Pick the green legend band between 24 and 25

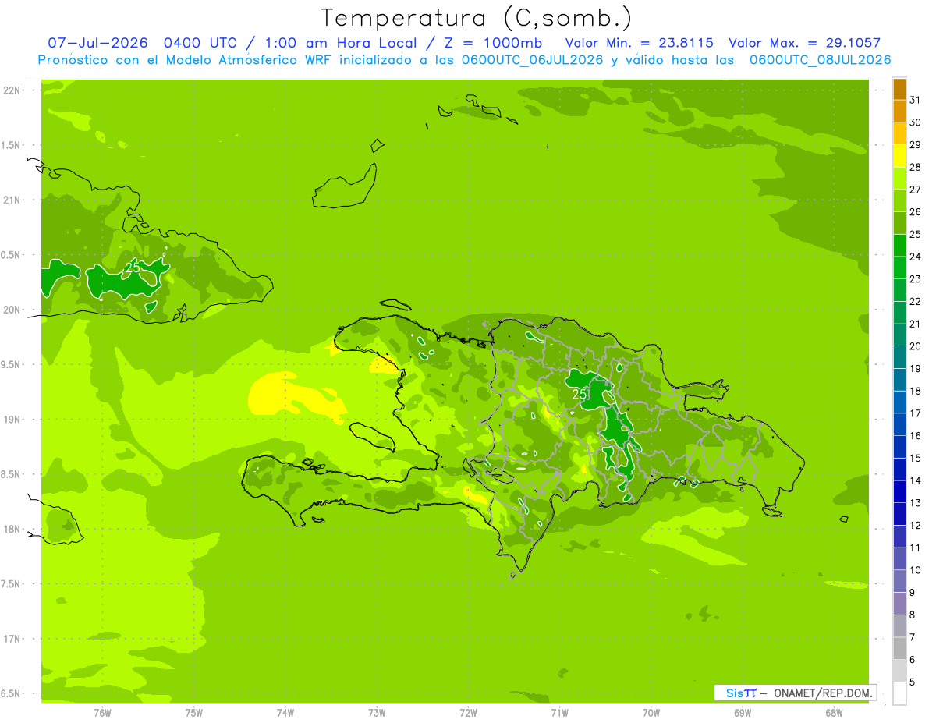[x=899, y=246]
